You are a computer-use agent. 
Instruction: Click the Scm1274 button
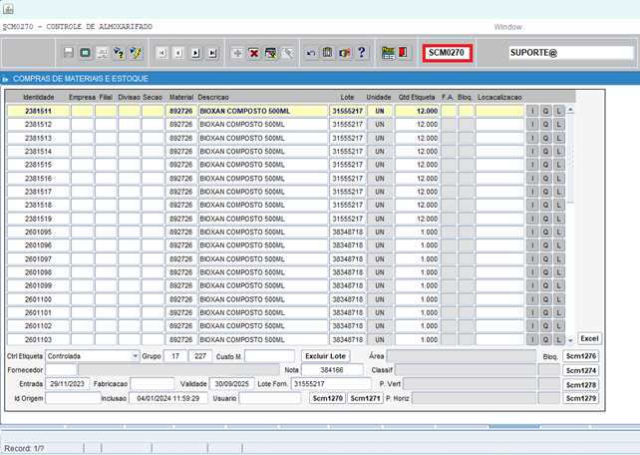pyautogui.click(x=581, y=370)
